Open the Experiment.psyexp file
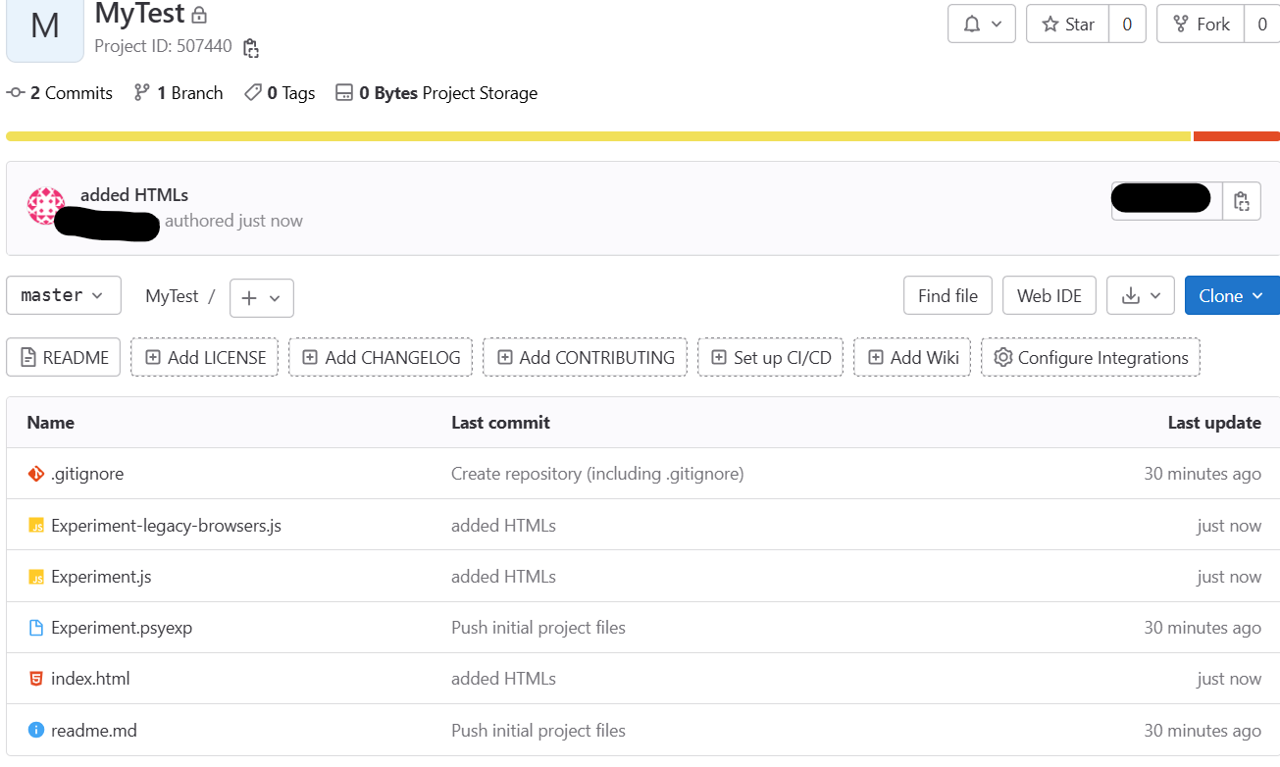 [122, 628]
